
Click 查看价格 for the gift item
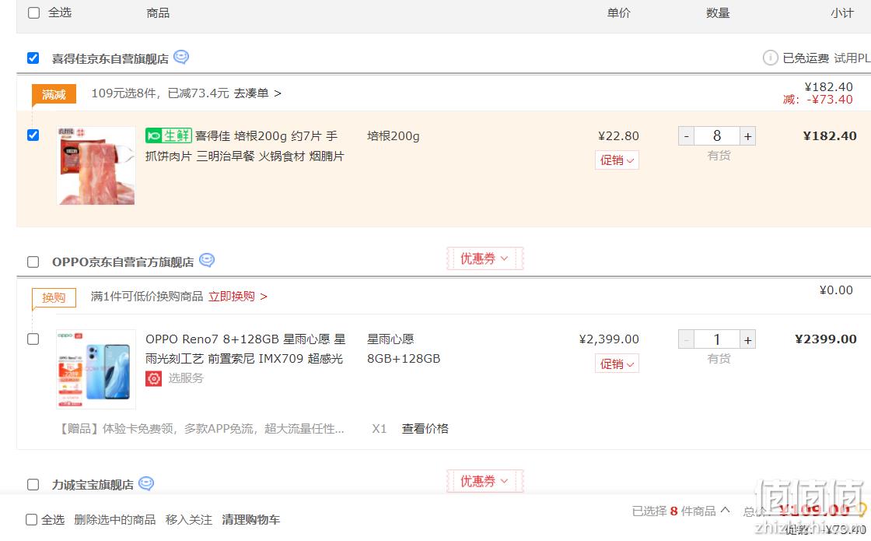tap(425, 429)
